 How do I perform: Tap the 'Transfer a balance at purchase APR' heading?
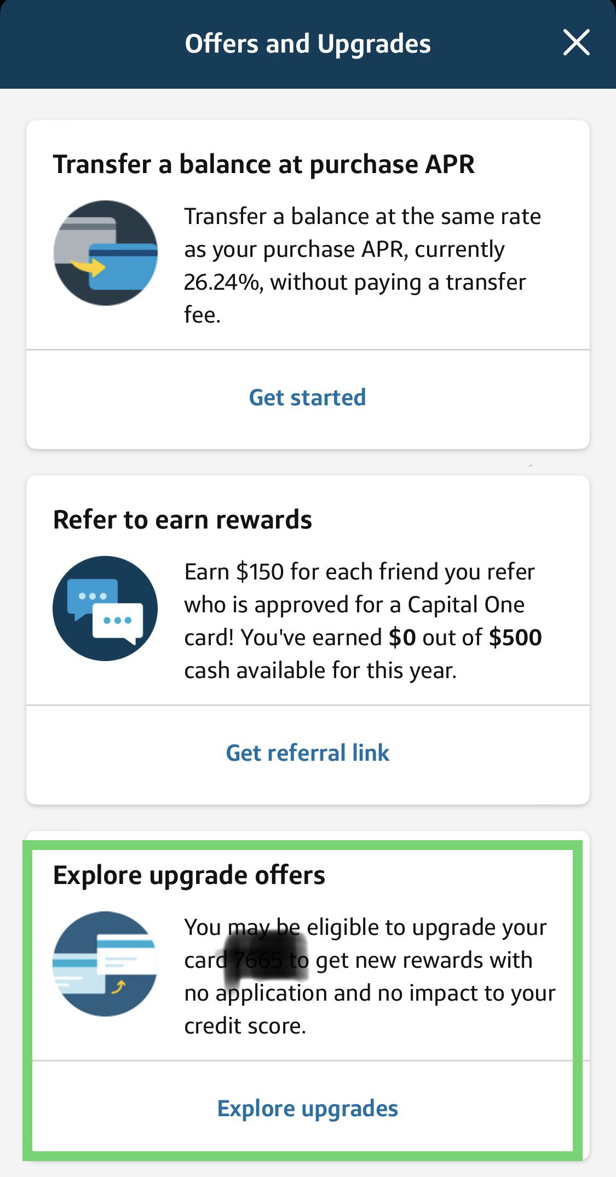coord(263,164)
